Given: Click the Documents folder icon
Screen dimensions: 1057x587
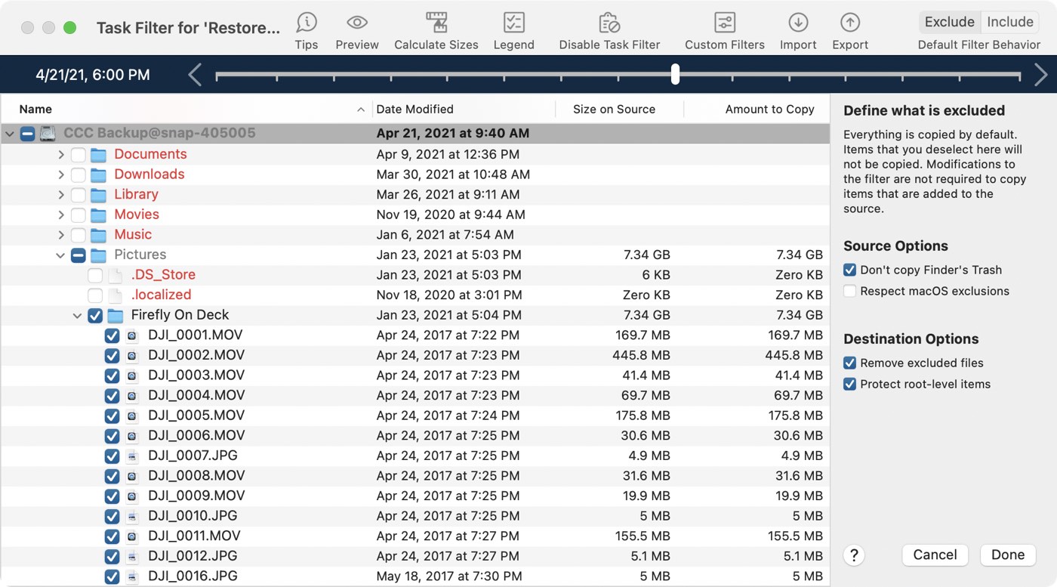Looking at the screenshot, I should (x=98, y=155).
